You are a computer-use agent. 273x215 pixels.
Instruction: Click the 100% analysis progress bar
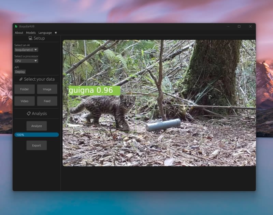point(37,135)
